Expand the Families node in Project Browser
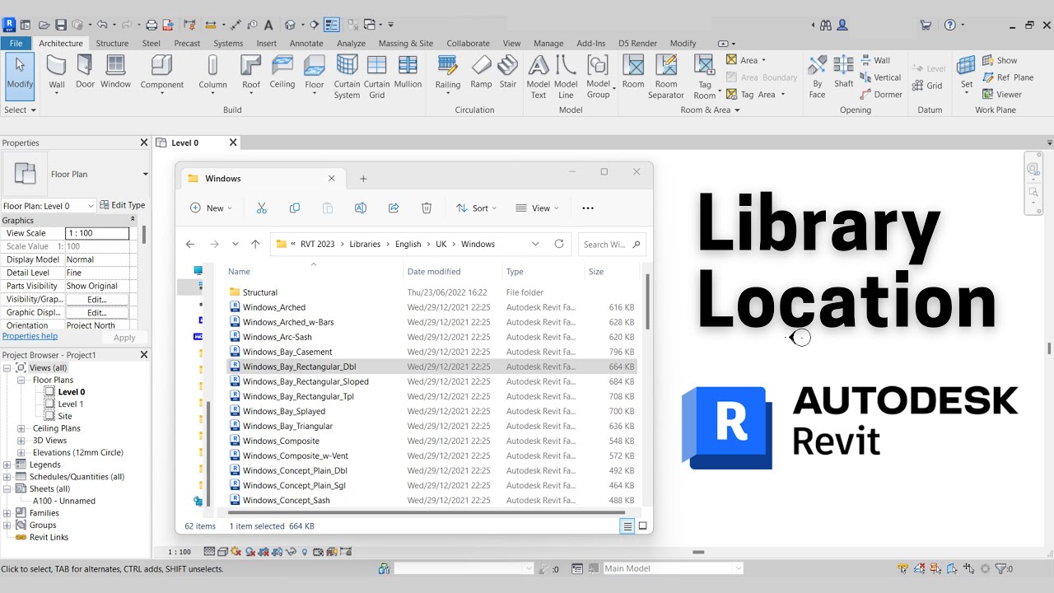The image size is (1054, 593). [x=7, y=513]
